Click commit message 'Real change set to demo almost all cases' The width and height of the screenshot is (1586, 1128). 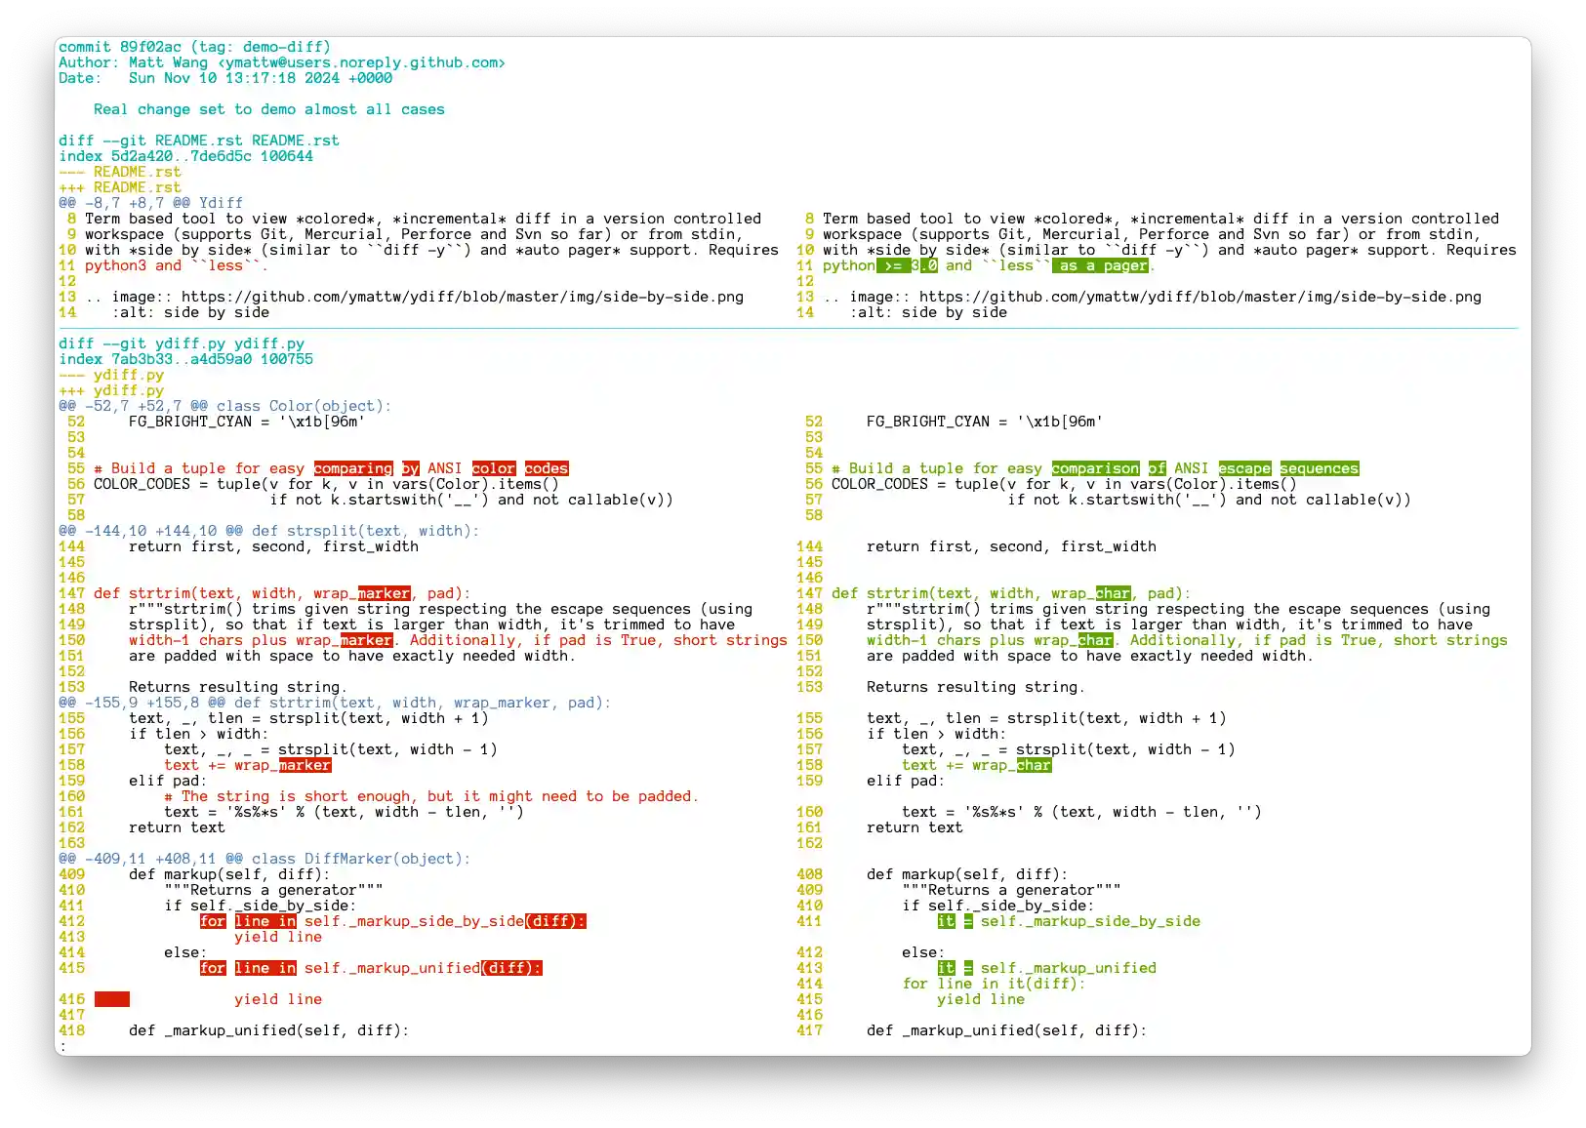[269, 109]
